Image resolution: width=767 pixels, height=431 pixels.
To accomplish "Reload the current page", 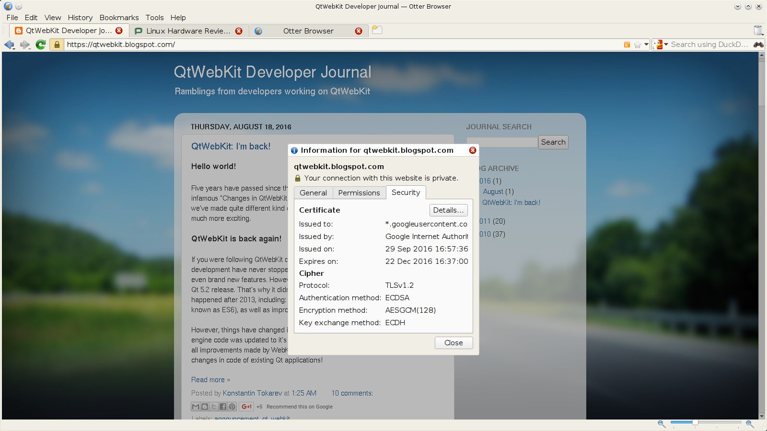I will click(41, 45).
